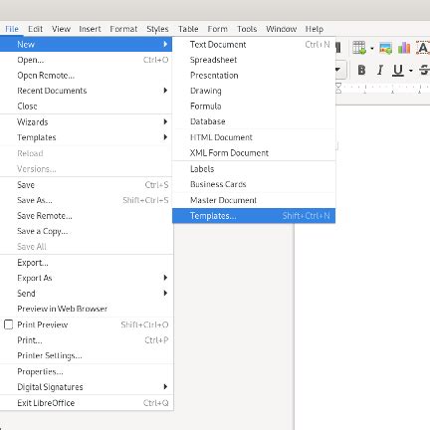Viewport: 430px width, 430px height.
Task: Open the Help menu
Action: click(315, 29)
